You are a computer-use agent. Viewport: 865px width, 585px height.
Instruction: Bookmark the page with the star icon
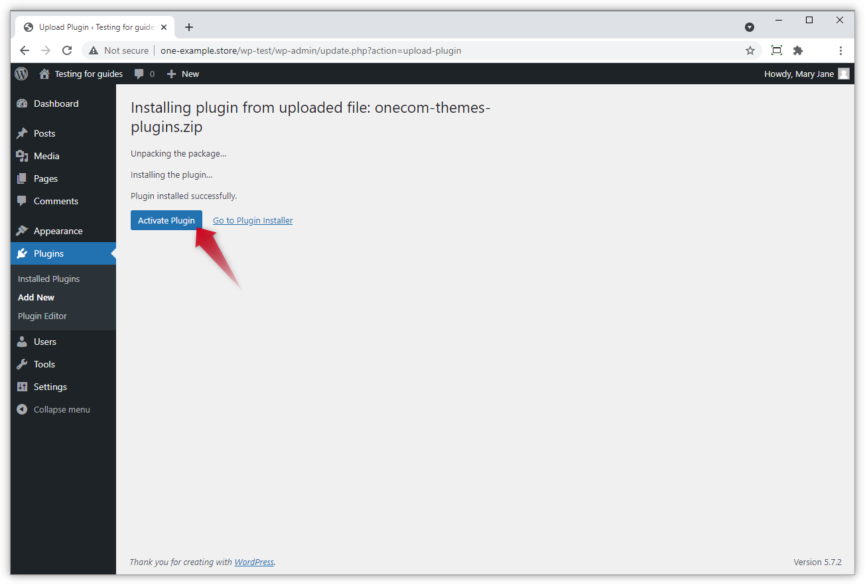(x=750, y=50)
